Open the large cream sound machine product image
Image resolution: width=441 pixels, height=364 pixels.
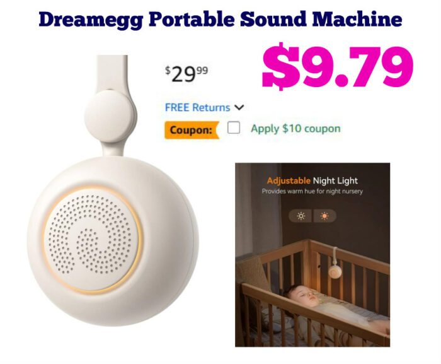pos(113,191)
